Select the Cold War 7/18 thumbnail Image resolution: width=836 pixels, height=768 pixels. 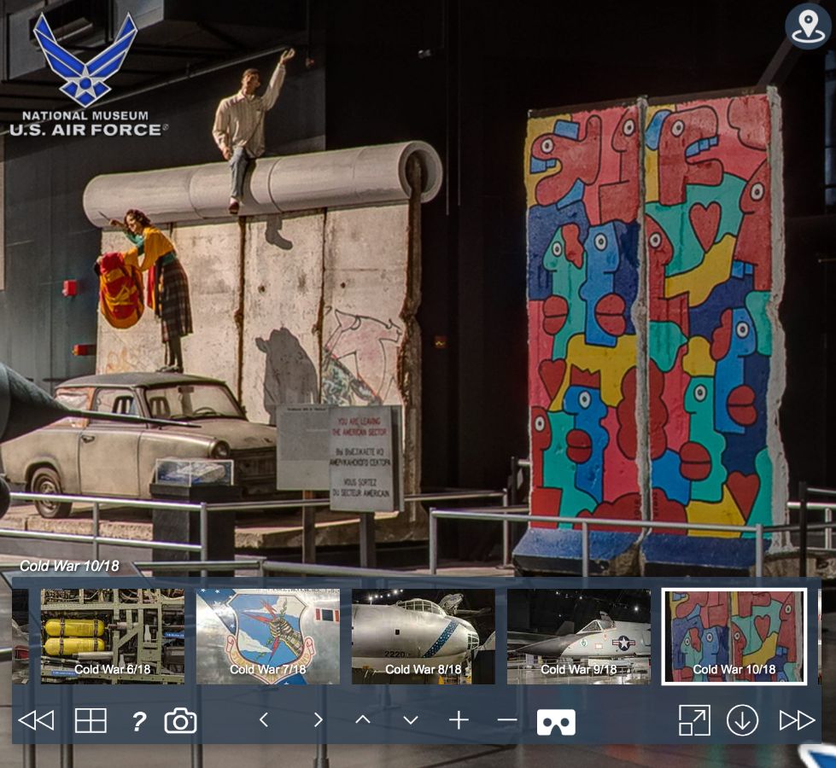267,637
